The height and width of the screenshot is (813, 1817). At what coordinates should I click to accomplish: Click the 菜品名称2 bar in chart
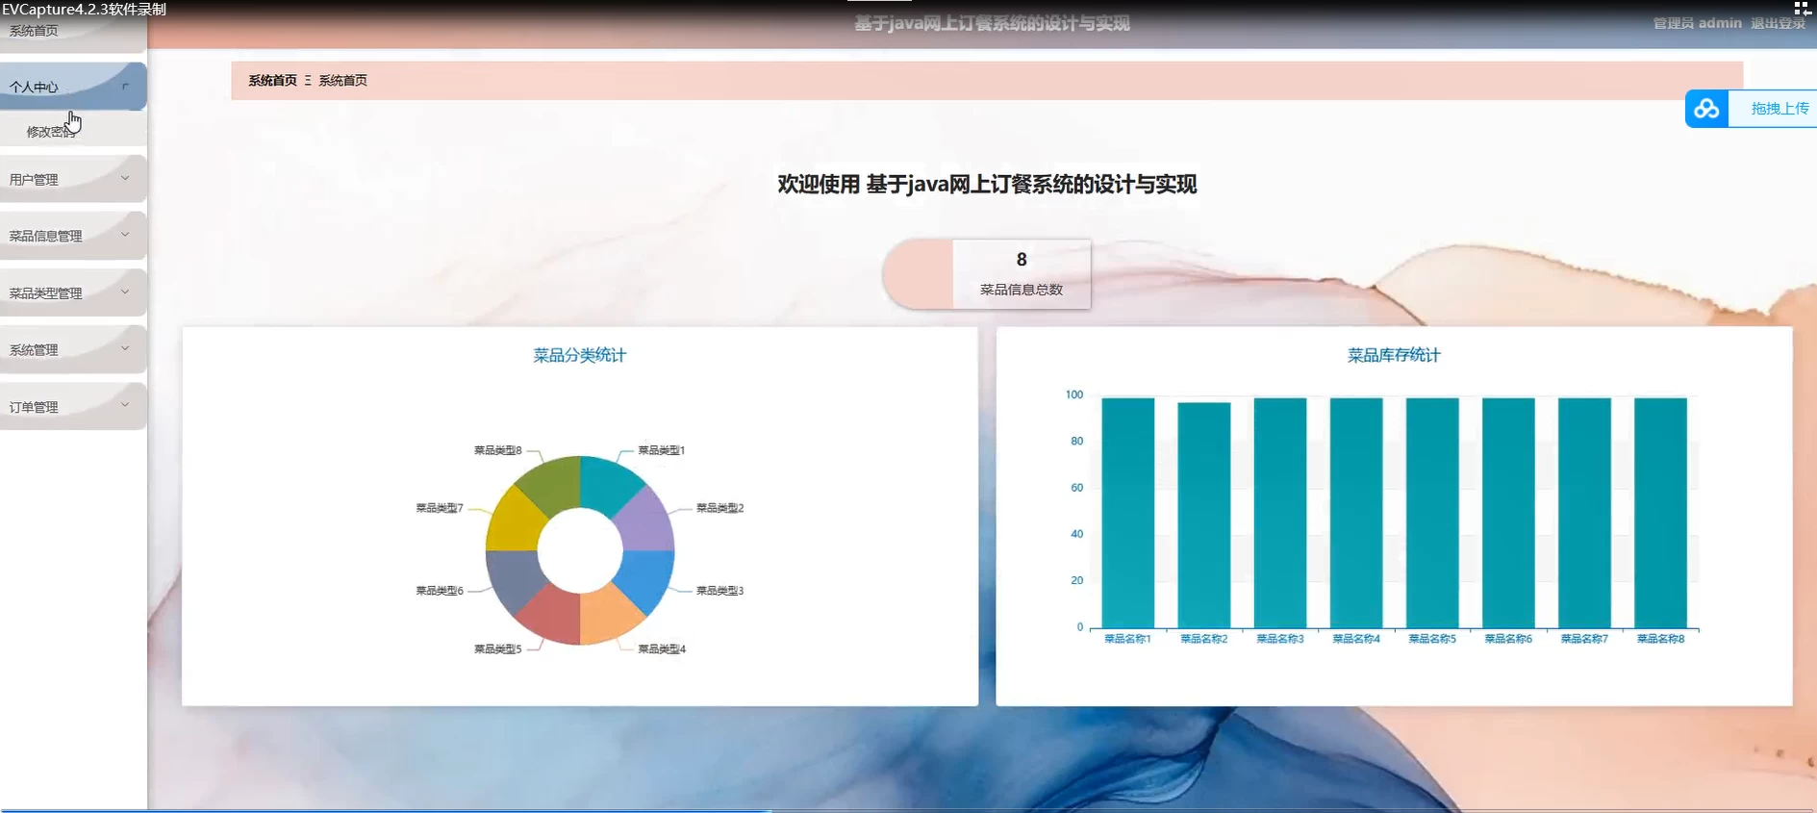[1203, 515]
